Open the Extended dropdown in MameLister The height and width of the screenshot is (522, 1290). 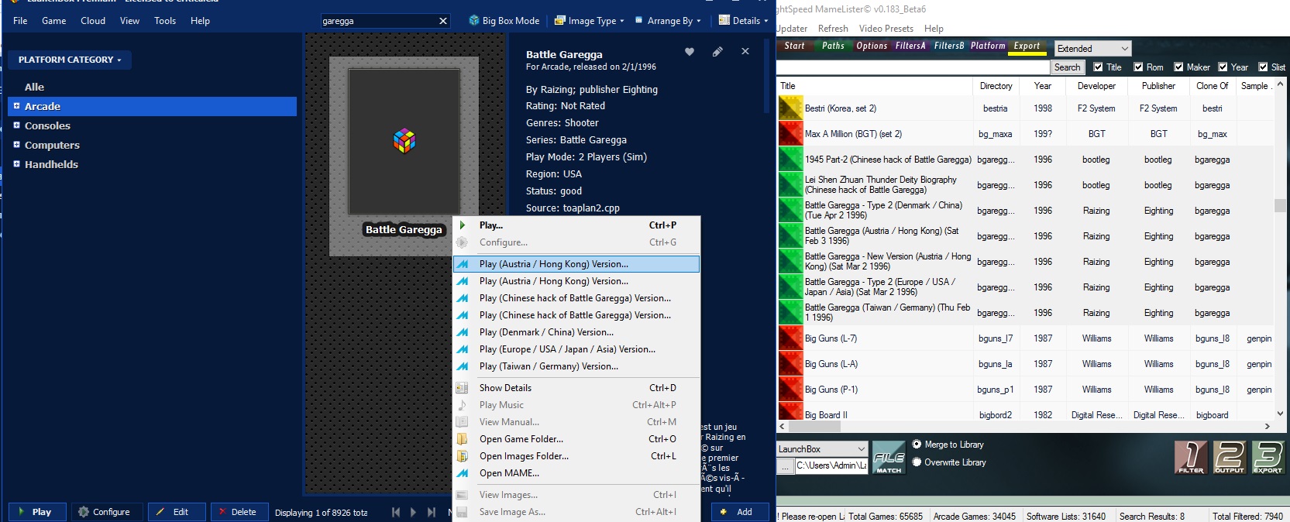point(1092,49)
